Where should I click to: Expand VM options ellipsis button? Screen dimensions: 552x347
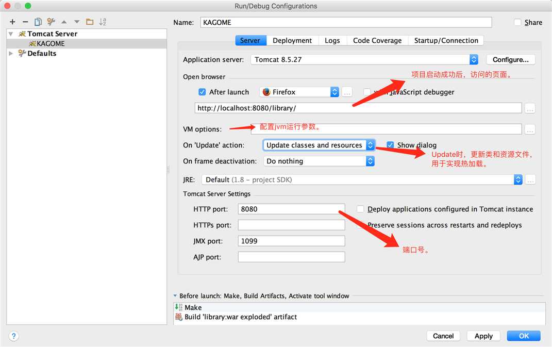pyautogui.click(x=530, y=129)
